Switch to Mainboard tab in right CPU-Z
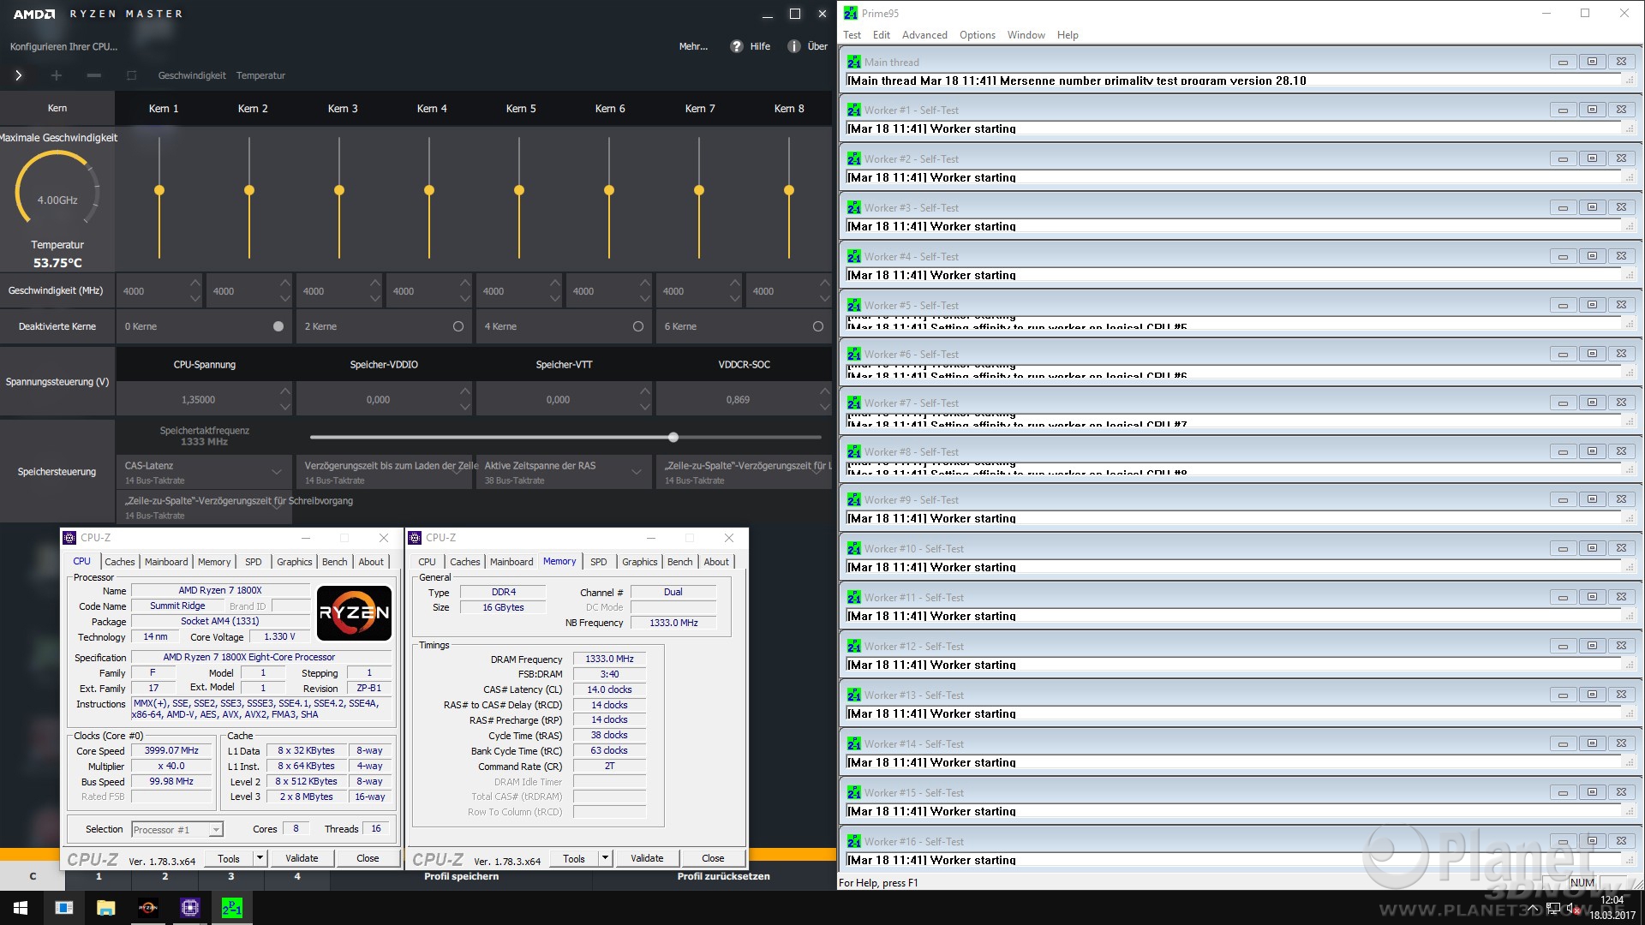 [x=511, y=562]
